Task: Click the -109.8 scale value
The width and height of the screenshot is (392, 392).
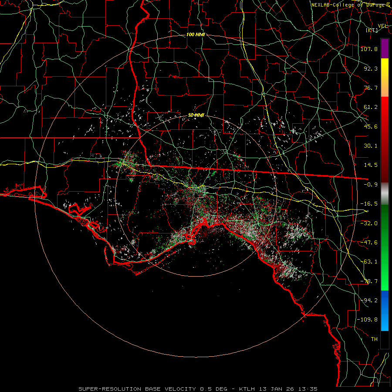Action: 367,320
